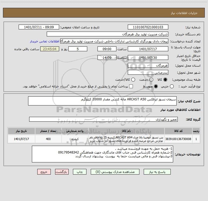
Task: Click the goods group field تعمیر و نگهداری
Action: 103,119
